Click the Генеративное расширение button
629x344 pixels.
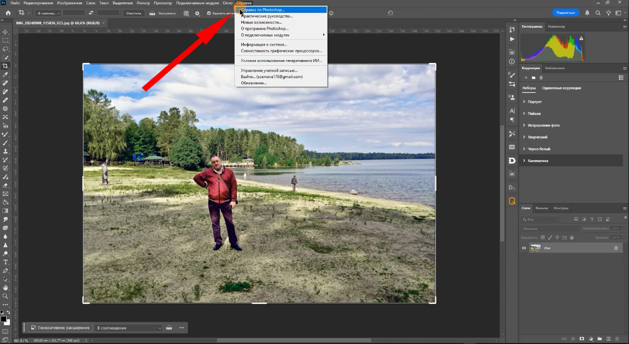point(60,328)
